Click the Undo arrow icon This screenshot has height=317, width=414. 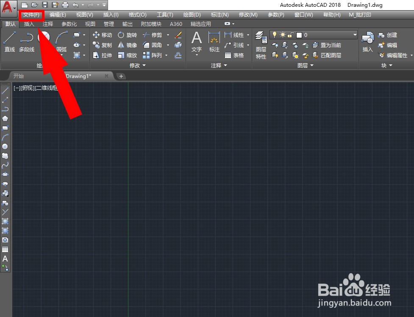(75, 5)
